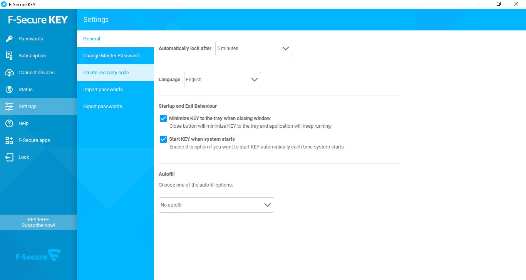Go to Subscription page
The image size is (526, 280).
coord(39,55)
